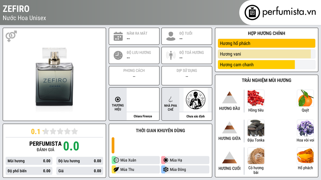
Task: Click the Hương đầu pyramid icon
Action: tap(229, 97)
